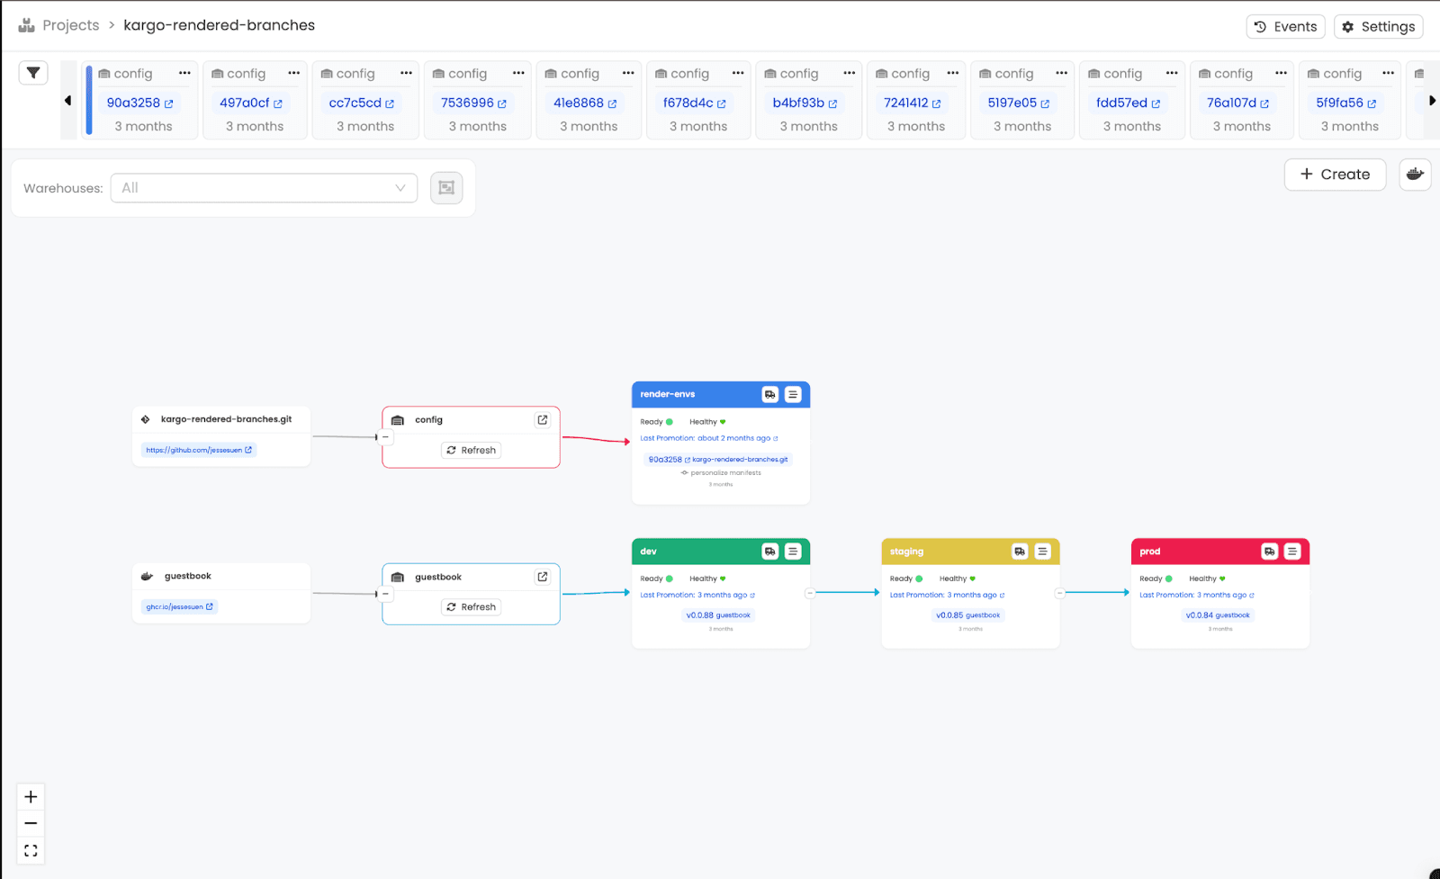Screen dimensions: 1440x879
Task: Collapse downstream of dev stage
Action: point(810,593)
